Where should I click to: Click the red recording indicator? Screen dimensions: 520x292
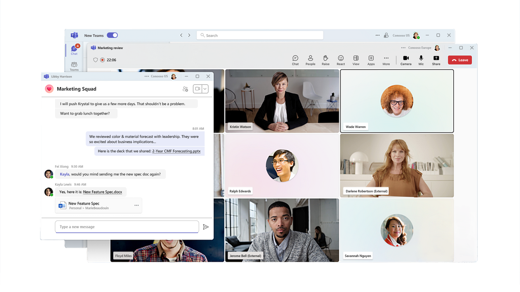coord(102,60)
